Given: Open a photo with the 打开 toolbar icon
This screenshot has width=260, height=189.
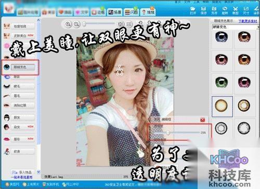Looking at the screenshot, I should click(193, 11).
